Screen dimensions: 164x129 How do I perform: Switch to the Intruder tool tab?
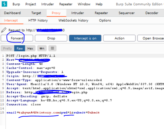77,13
